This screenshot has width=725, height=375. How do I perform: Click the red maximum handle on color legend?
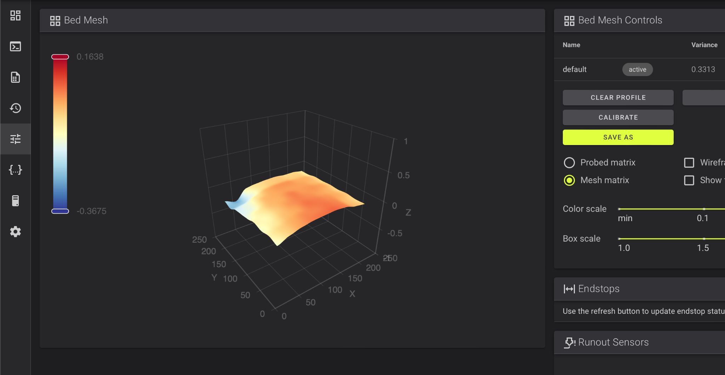(x=60, y=57)
